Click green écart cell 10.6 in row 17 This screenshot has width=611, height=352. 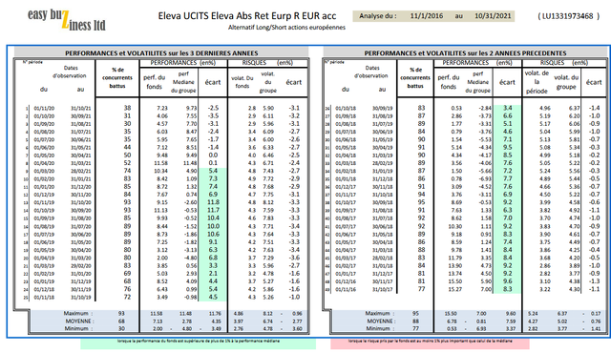coord(213,234)
